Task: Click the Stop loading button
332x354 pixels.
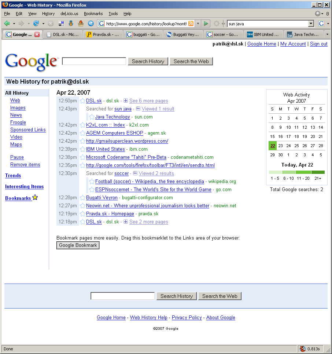Action: pyautogui.click(x=51, y=23)
